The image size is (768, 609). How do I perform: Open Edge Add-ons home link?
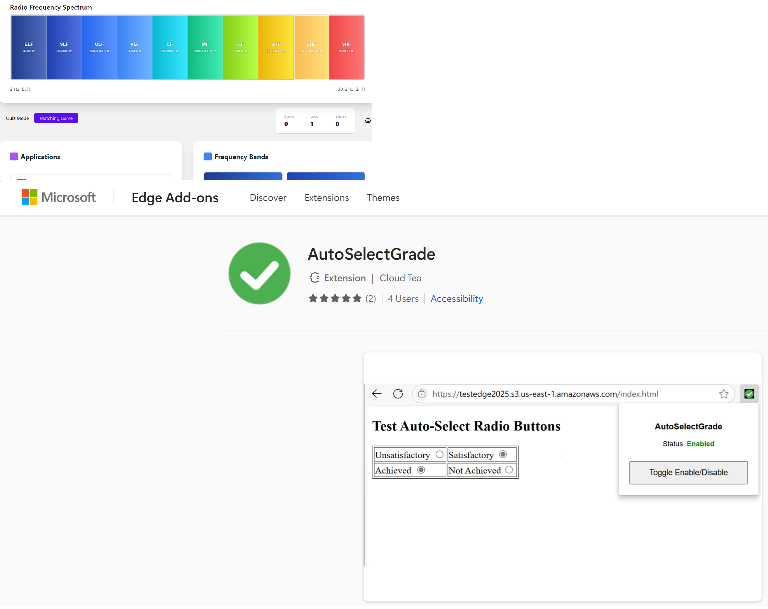coord(175,198)
